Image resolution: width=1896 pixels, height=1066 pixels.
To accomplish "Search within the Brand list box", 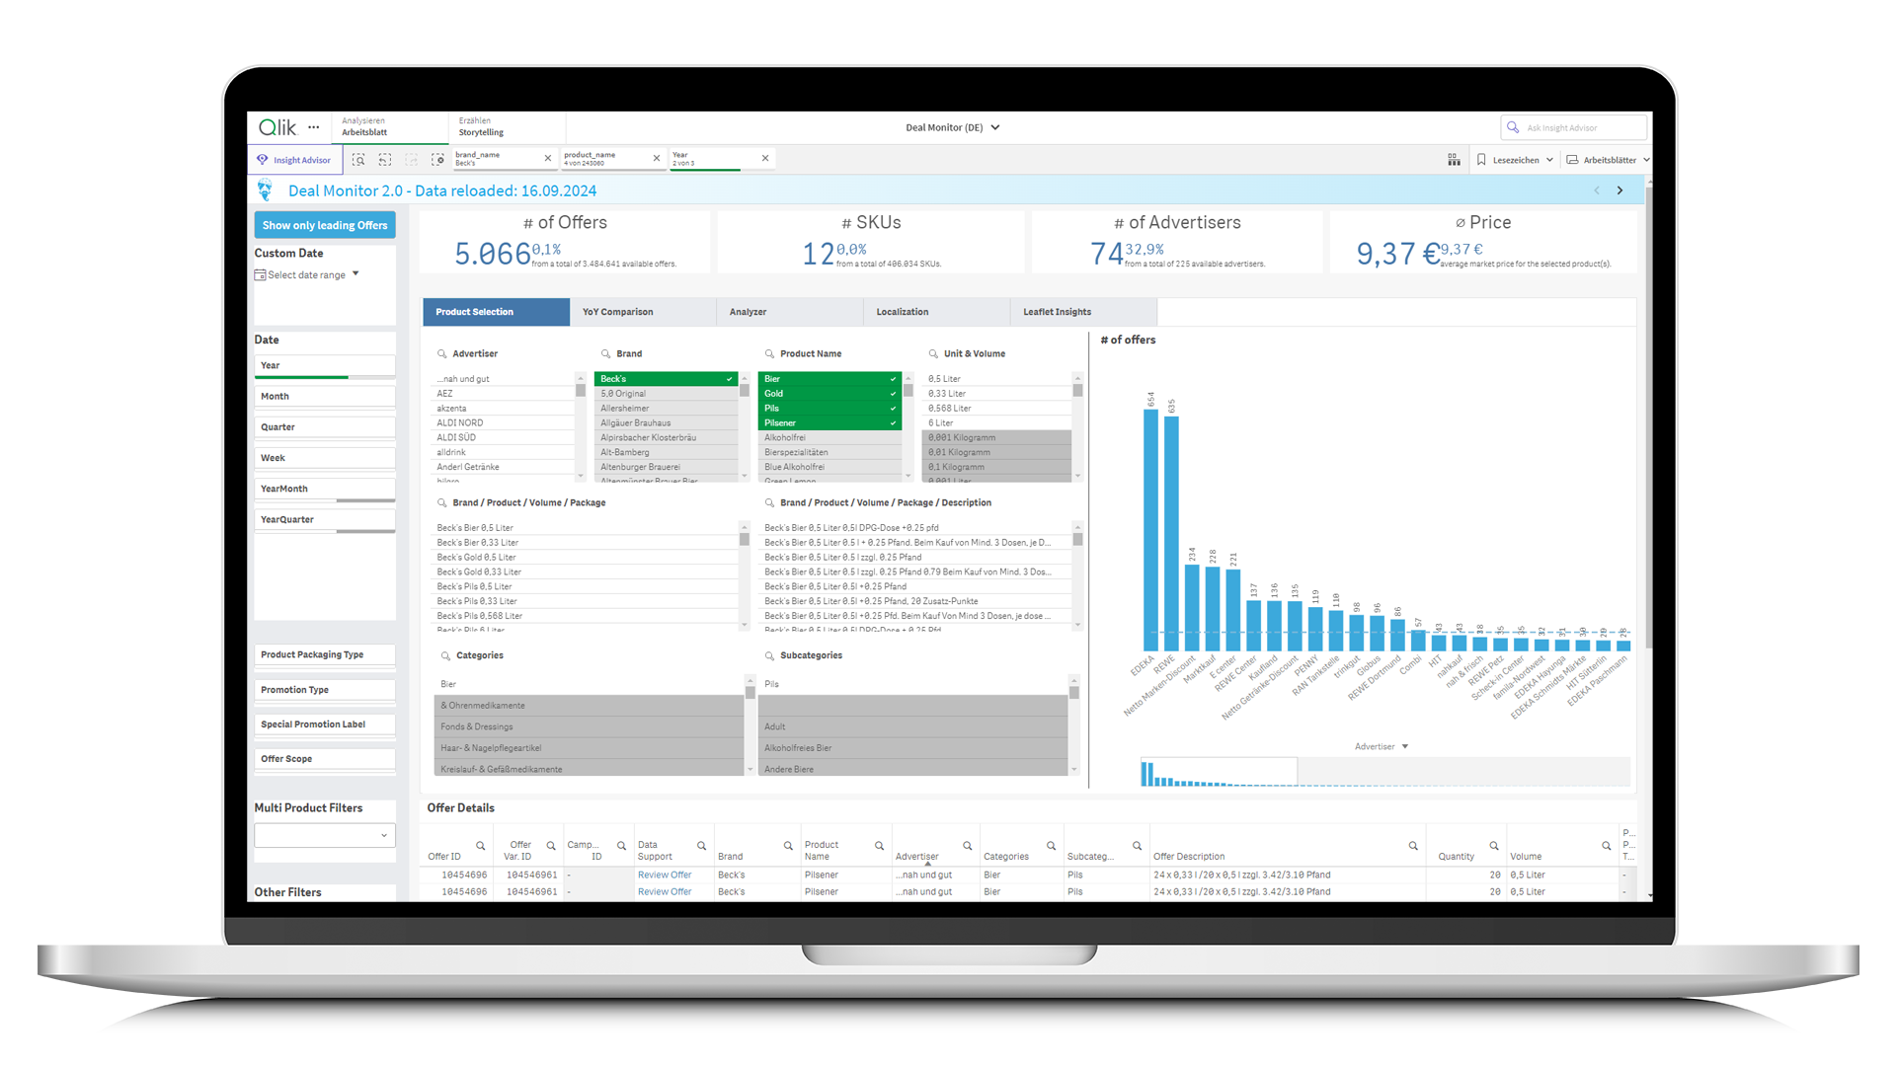I will pos(605,353).
